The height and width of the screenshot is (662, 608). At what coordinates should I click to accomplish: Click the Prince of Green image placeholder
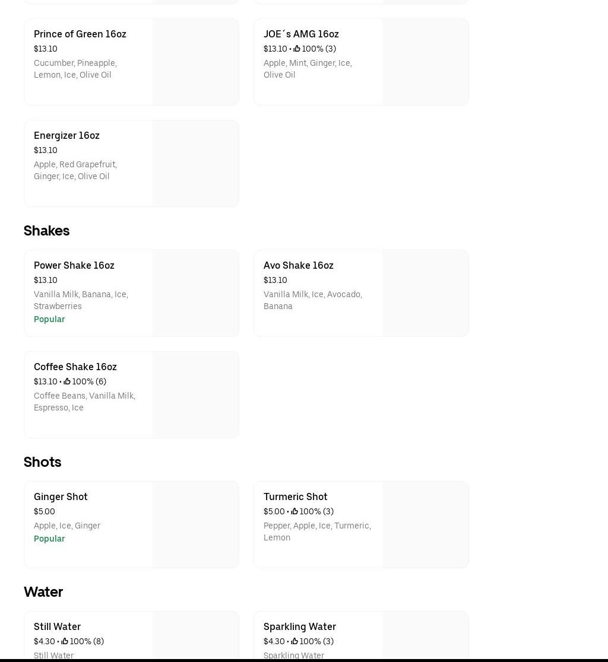195,62
